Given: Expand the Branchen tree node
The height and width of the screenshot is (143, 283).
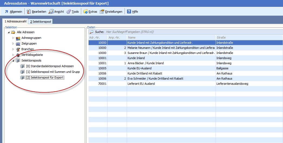Looking at the screenshot, I should (13, 49).
